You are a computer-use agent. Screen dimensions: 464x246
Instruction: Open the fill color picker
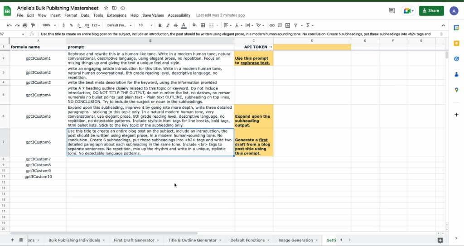click(x=194, y=25)
